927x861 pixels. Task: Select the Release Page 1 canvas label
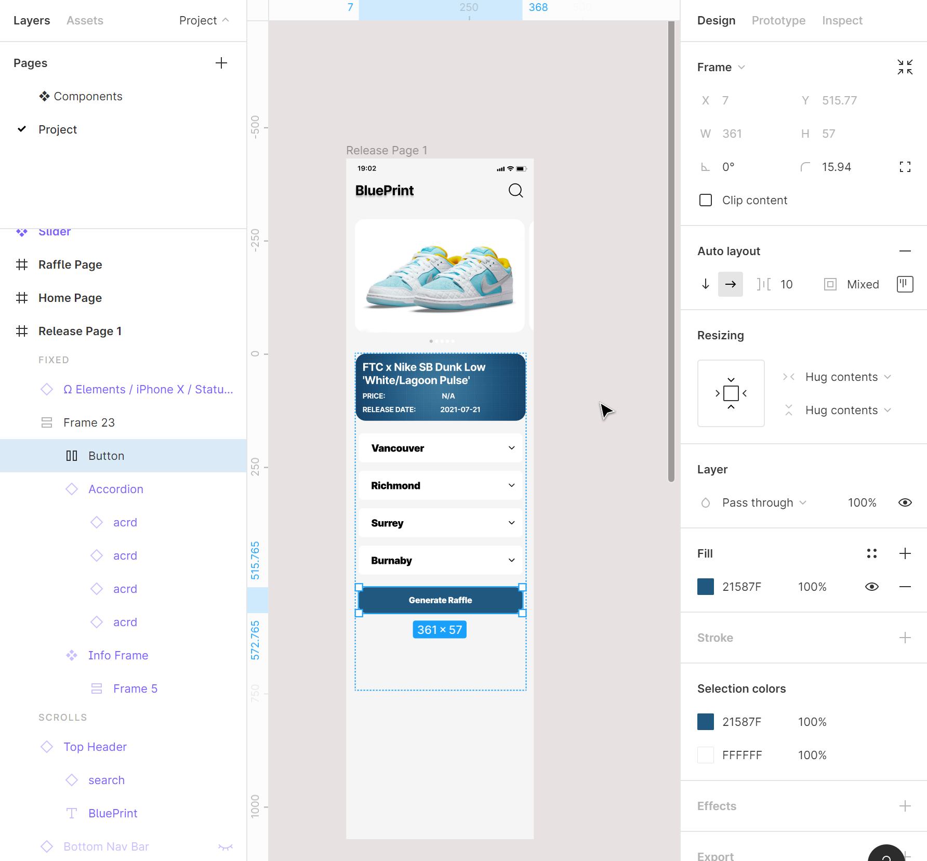[x=387, y=150]
